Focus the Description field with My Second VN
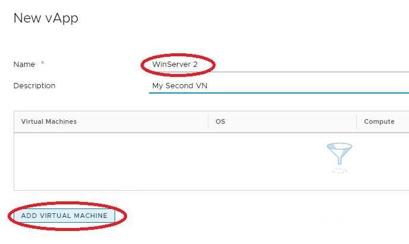Viewport: 409px width, 244px height. tap(279, 86)
